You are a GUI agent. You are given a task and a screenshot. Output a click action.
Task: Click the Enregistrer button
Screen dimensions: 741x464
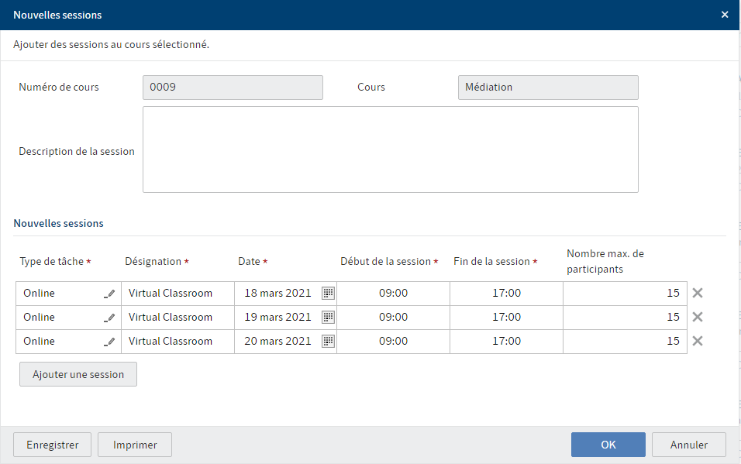pos(52,445)
